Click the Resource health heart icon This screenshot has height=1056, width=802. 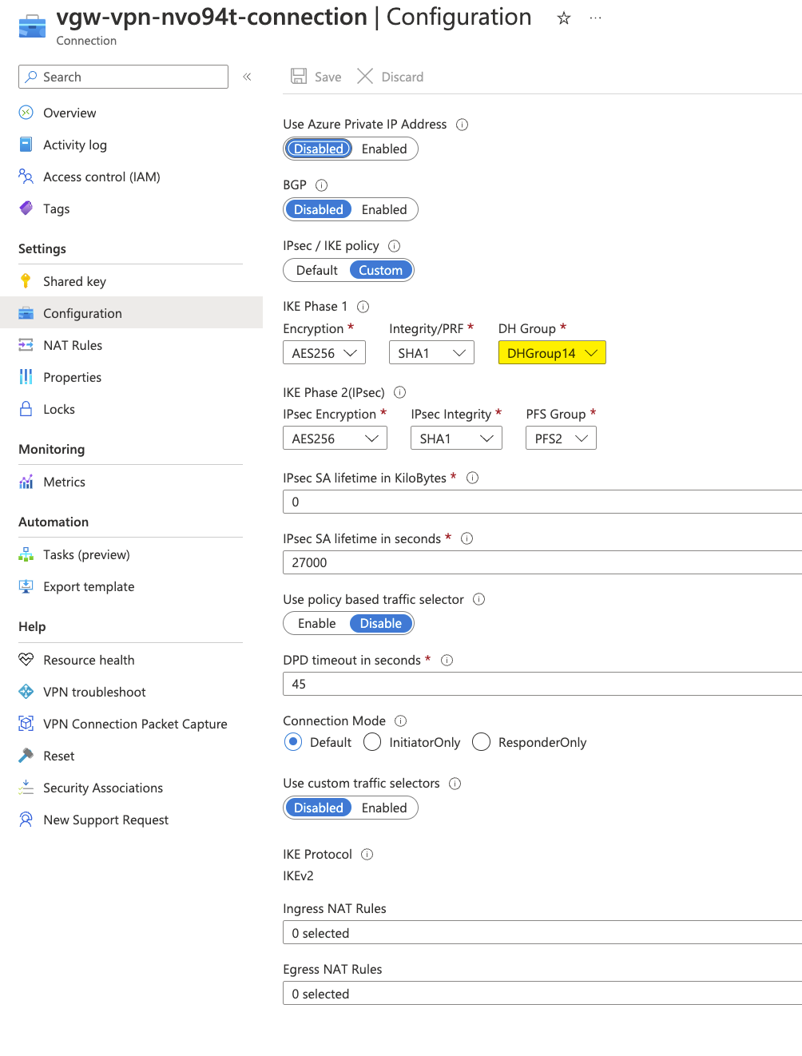pos(26,660)
